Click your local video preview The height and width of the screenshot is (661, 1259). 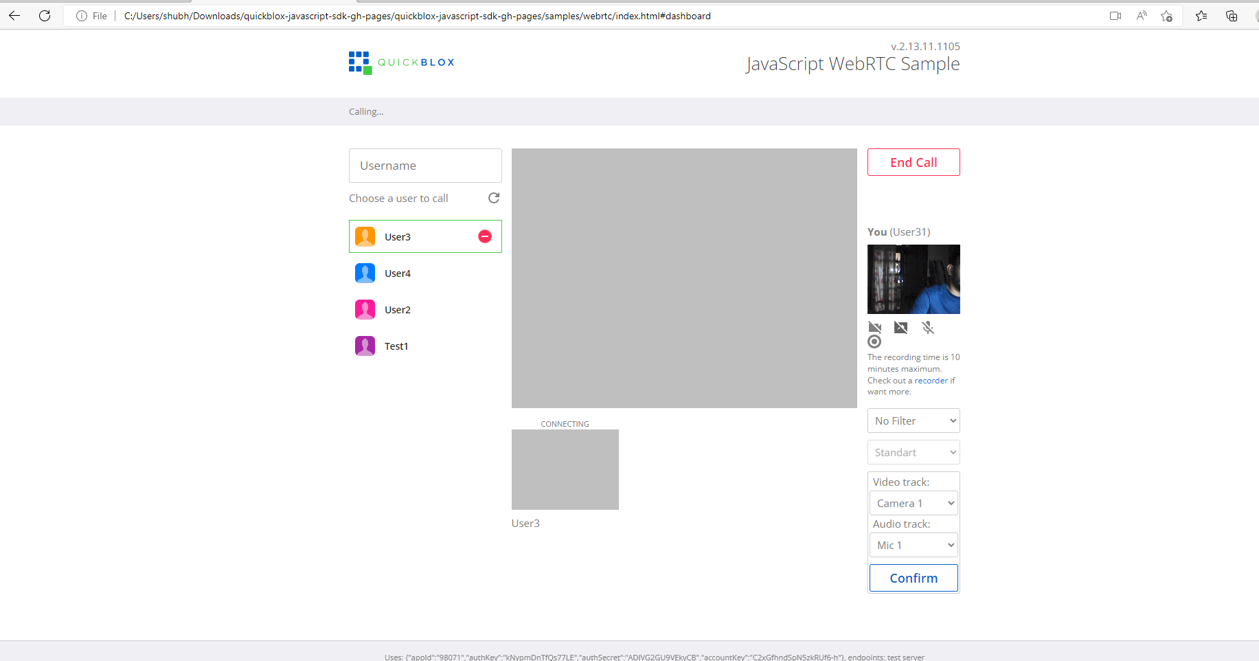914,279
